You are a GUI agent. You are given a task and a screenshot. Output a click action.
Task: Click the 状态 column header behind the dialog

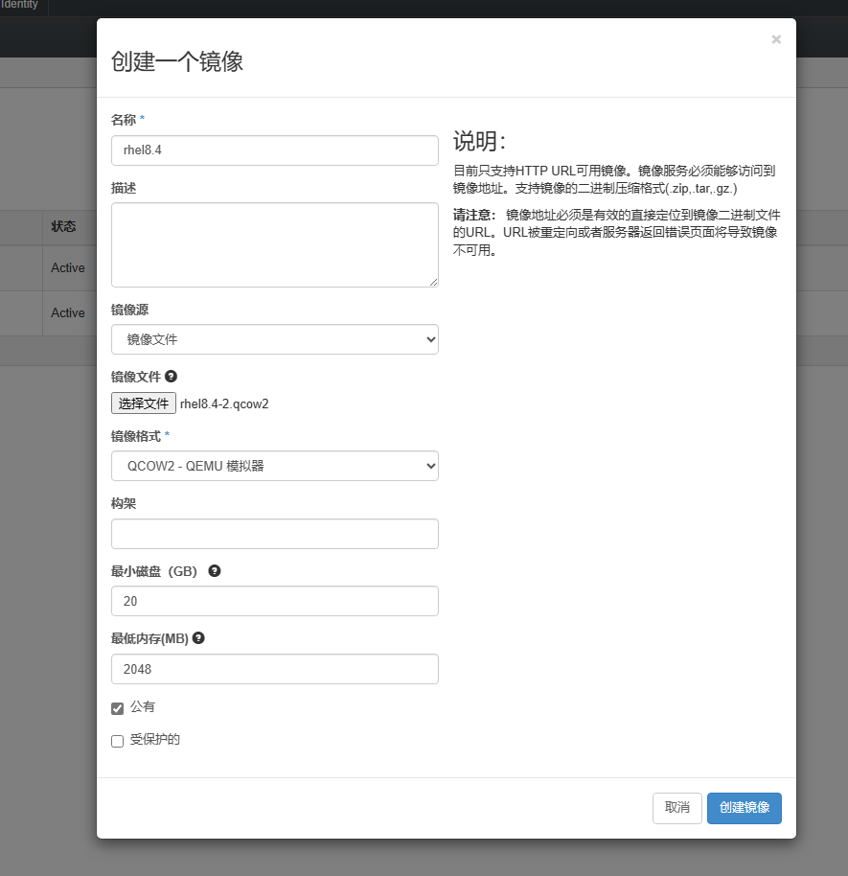pyautogui.click(x=63, y=227)
